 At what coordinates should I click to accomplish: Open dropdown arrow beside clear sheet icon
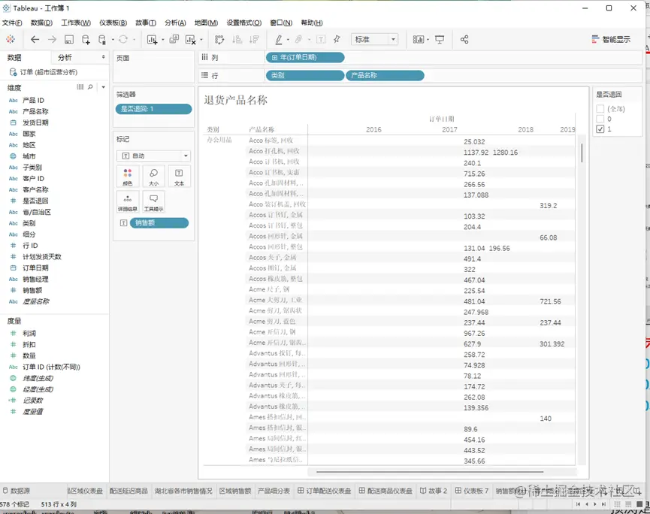coord(201,40)
